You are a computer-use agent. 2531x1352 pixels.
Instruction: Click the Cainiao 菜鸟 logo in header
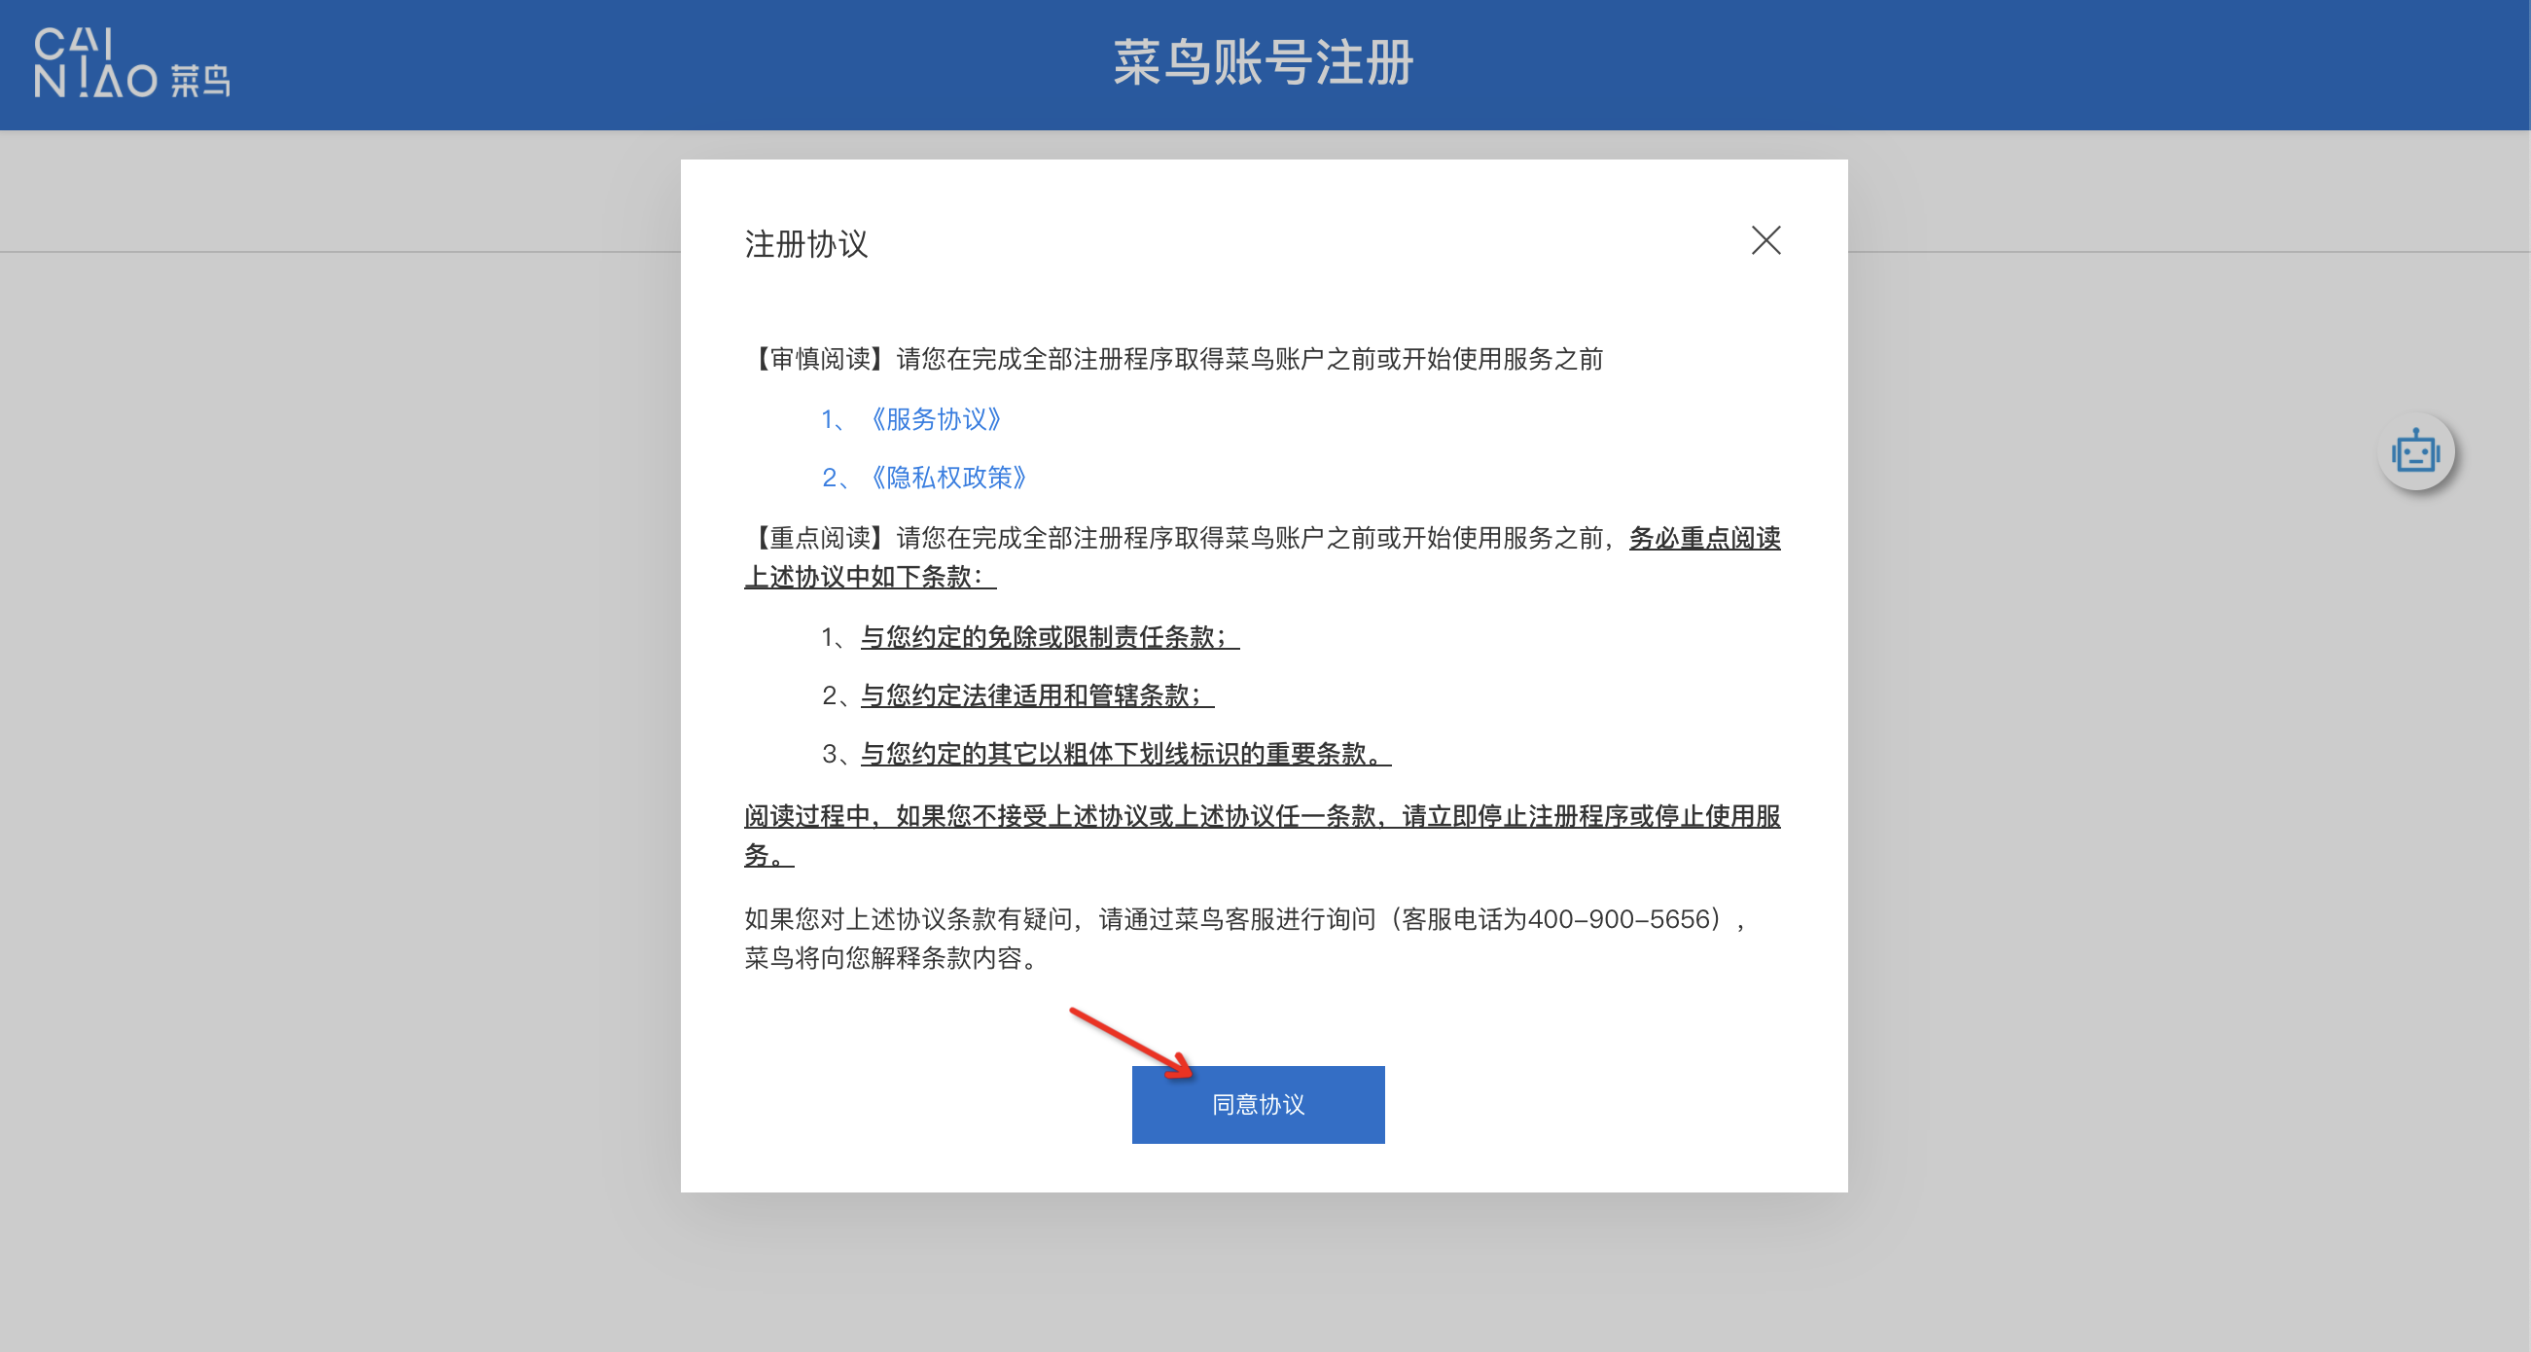(x=131, y=63)
